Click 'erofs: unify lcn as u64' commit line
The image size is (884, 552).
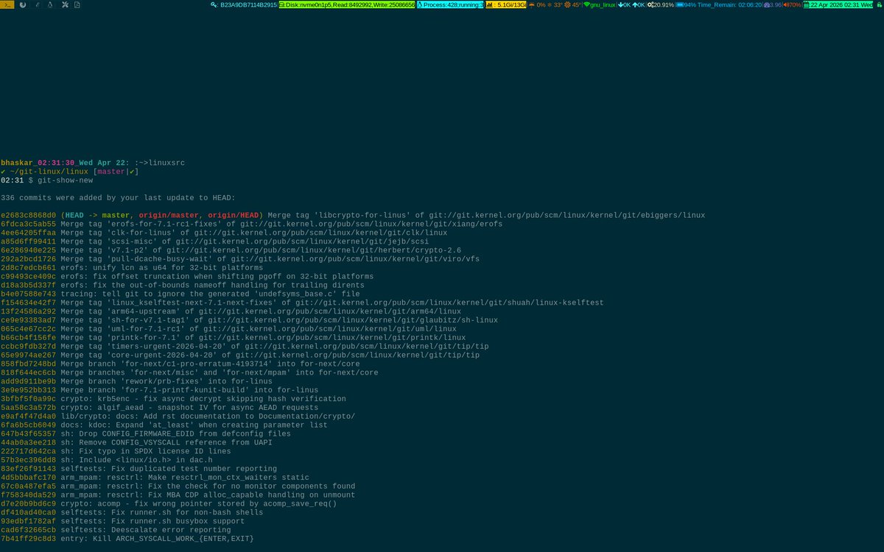(132, 269)
